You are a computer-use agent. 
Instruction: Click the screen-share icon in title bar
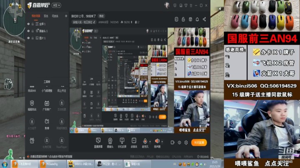[175, 5]
